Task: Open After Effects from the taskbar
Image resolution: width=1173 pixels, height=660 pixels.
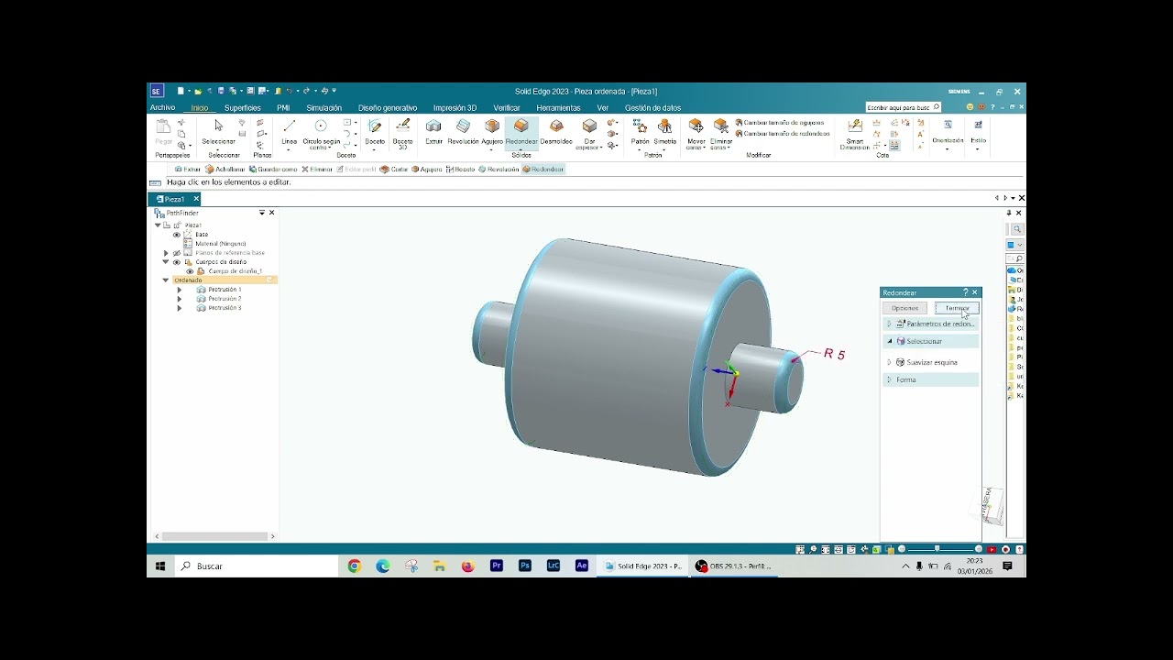Action: click(x=582, y=566)
